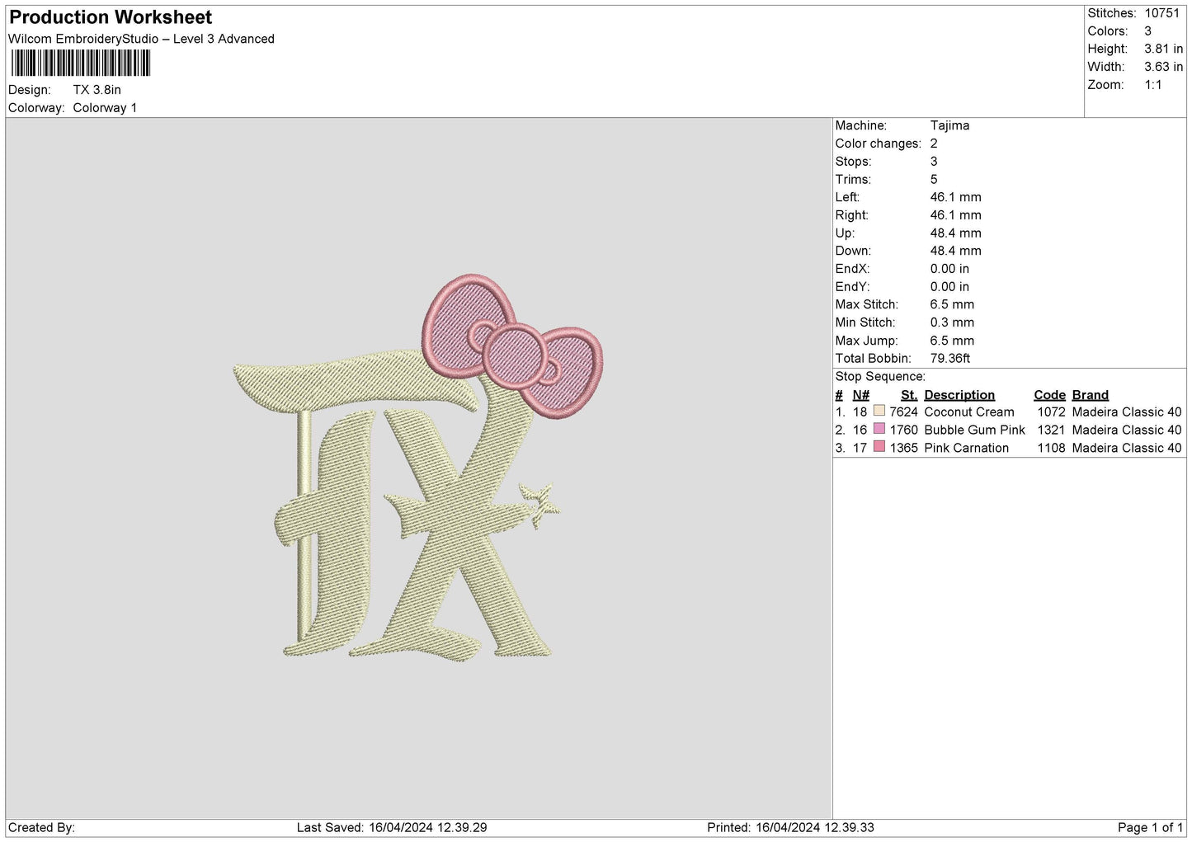Click the Coconut Cream color swatch
Viewport: 1192px width, 842px height.
879,412
